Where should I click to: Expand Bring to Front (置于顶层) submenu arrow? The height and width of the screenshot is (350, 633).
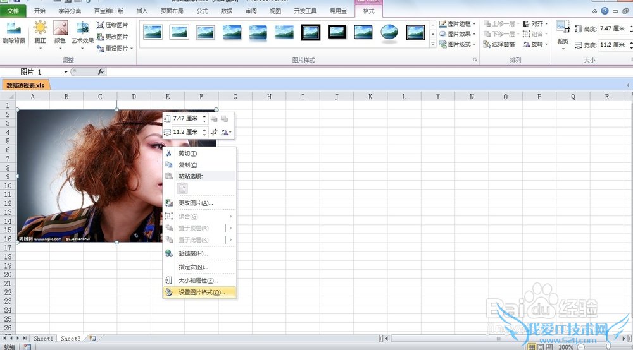[x=231, y=228]
